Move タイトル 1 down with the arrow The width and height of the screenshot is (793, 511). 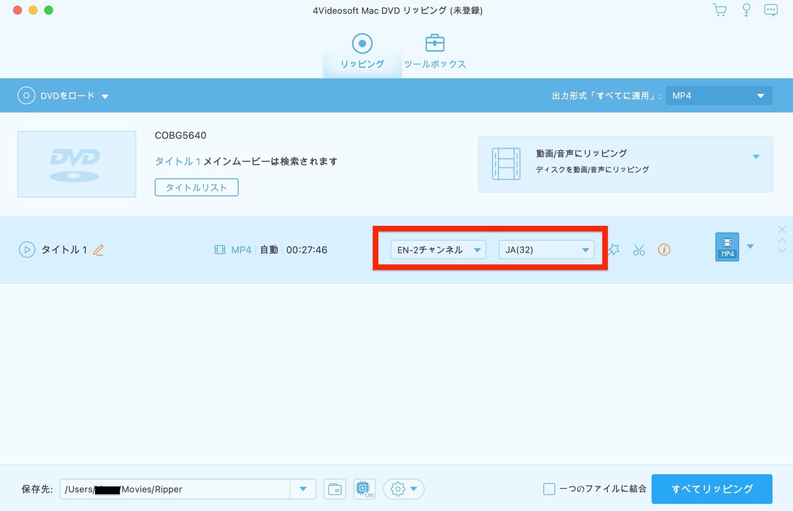(782, 250)
